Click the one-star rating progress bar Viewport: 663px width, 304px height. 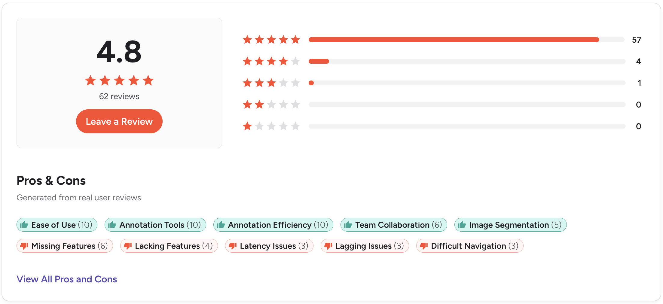coord(467,126)
